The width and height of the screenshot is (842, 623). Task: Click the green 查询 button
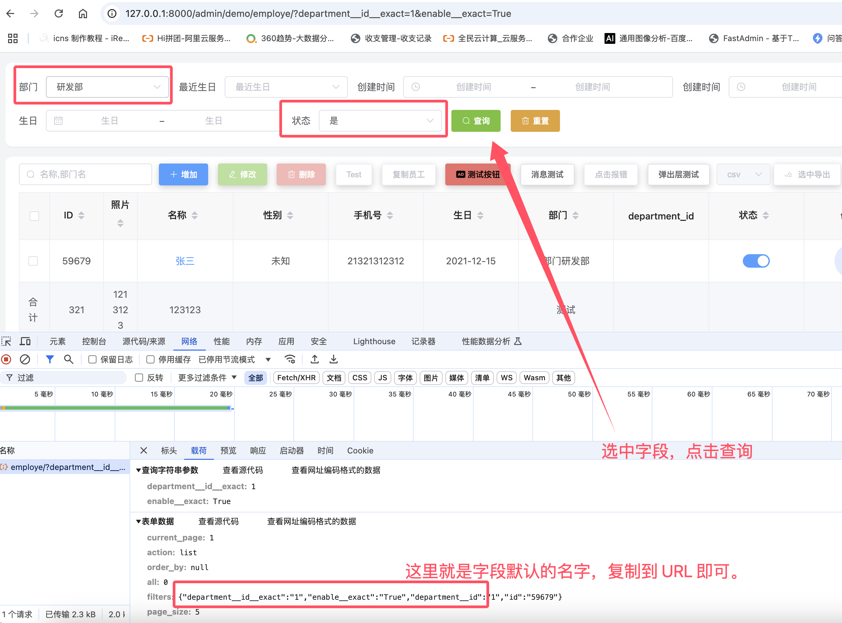pyautogui.click(x=476, y=121)
